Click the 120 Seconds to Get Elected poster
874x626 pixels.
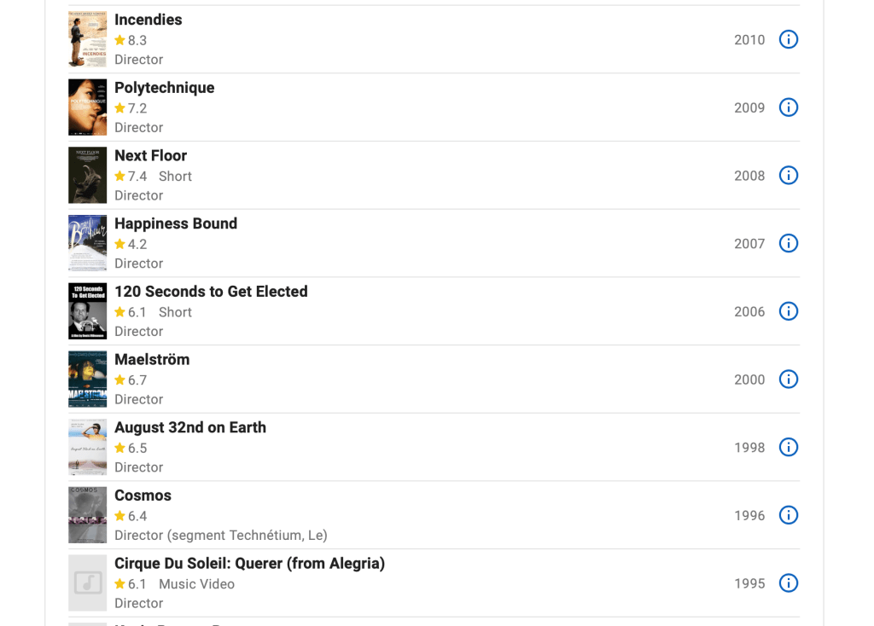click(88, 311)
